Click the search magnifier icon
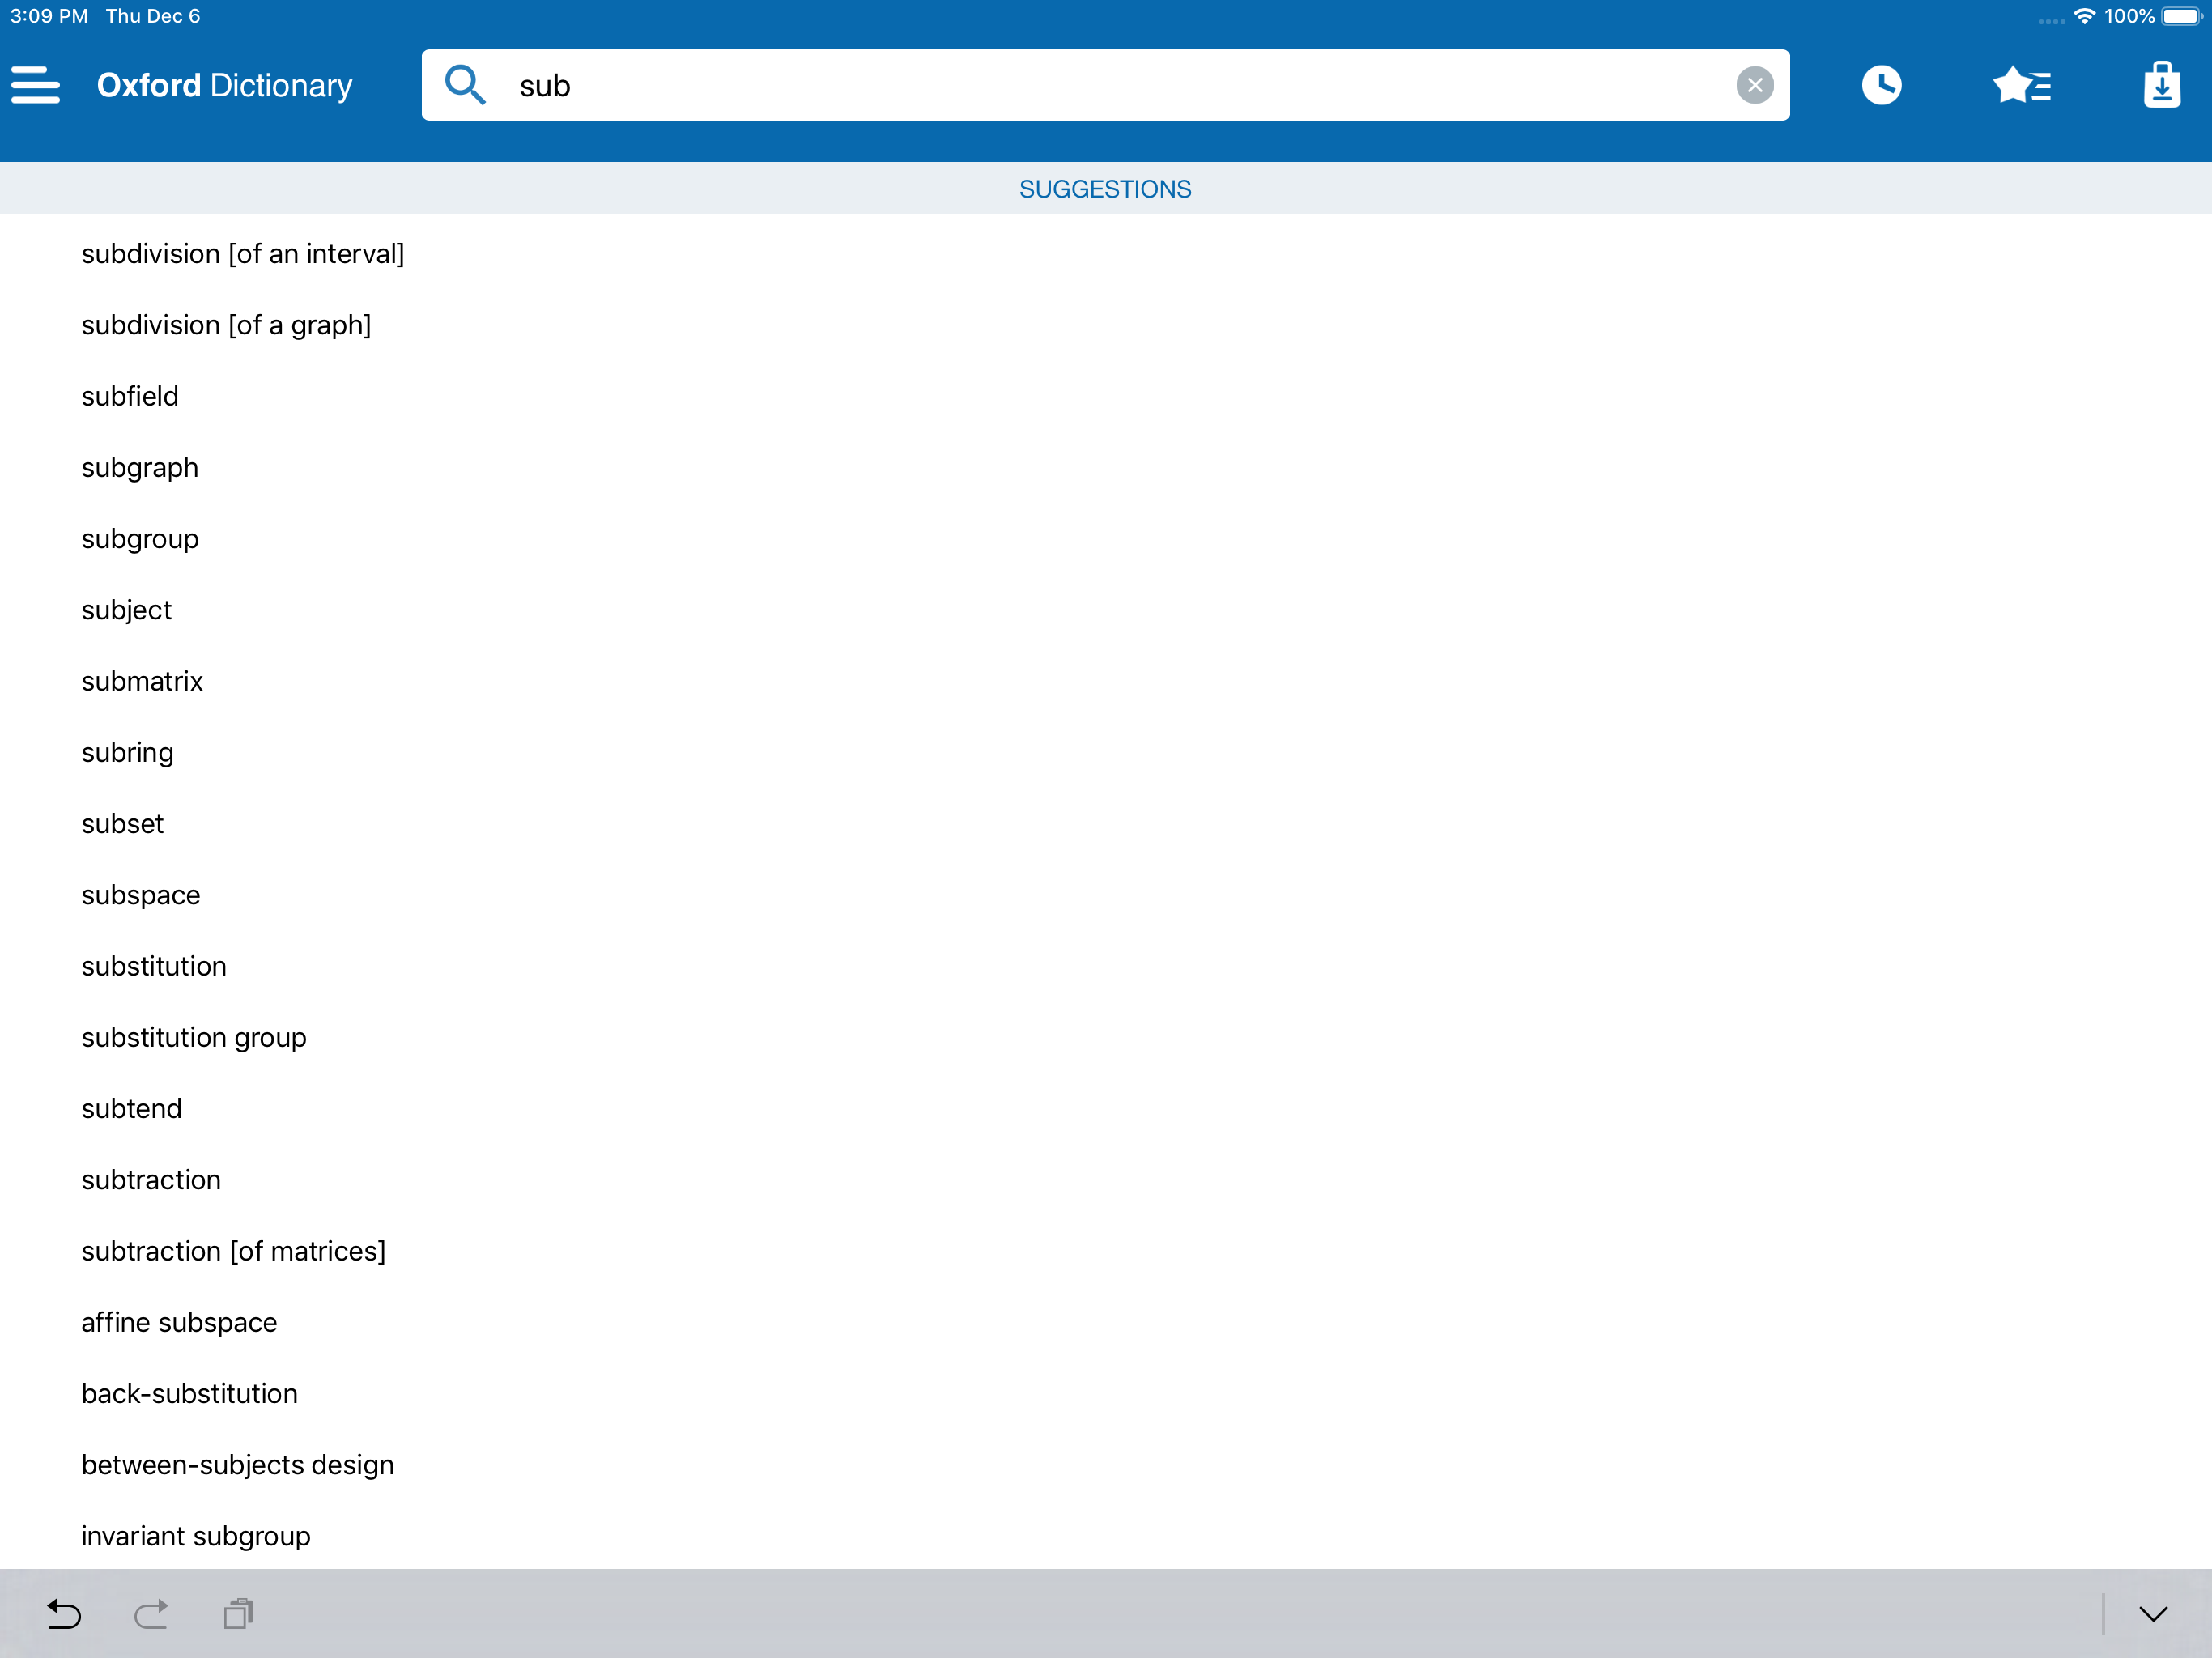The image size is (2212, 1658). (465, 85)
